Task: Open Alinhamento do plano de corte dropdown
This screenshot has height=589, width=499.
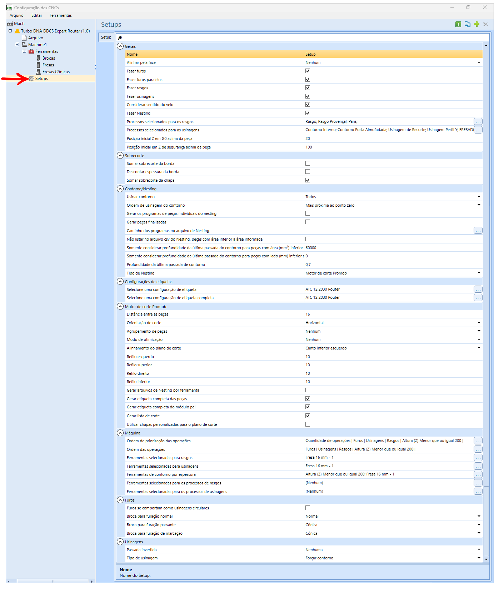Action: point(479,348)
